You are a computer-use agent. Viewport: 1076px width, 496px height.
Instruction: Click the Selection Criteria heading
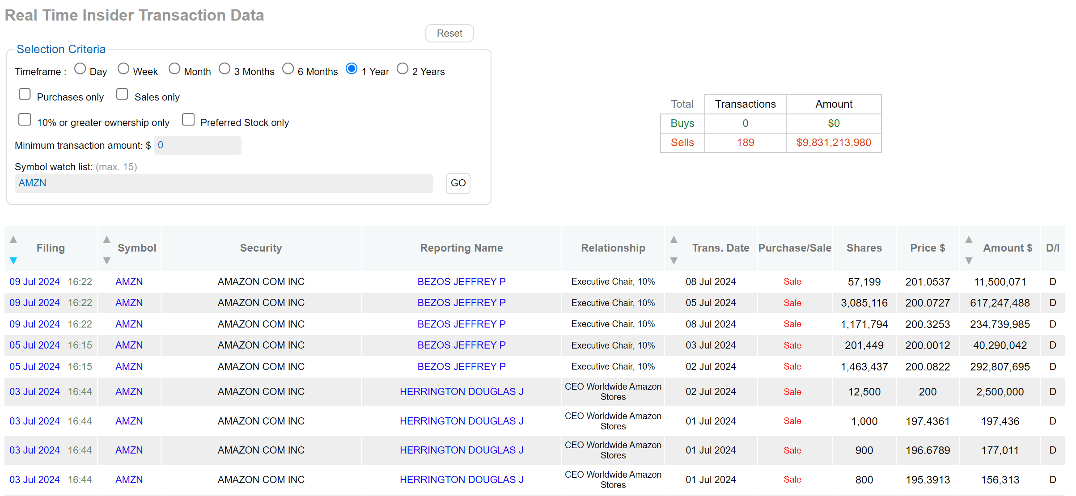61,50
